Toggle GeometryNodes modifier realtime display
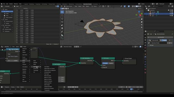The image size is (174, 97). 164,40
